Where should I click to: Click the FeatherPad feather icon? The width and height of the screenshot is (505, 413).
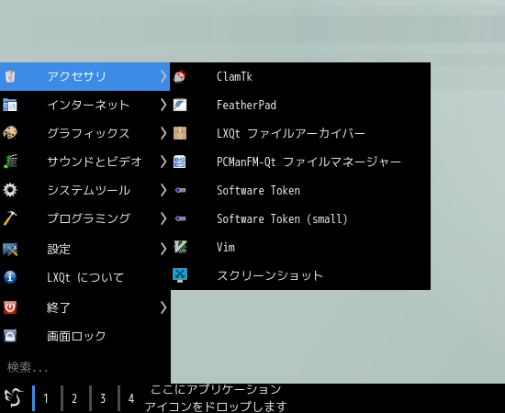pyautogui.click(x=180, y=105)
